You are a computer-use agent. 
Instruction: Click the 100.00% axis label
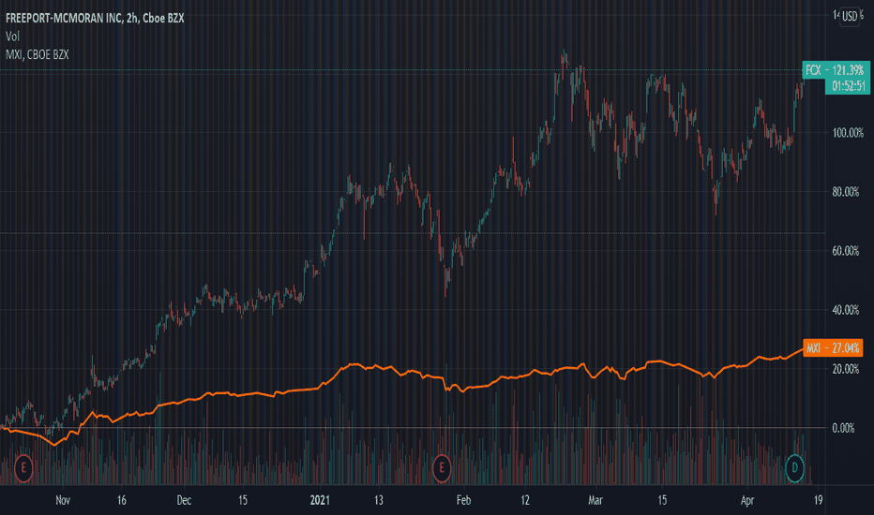[x=848, y=133]
